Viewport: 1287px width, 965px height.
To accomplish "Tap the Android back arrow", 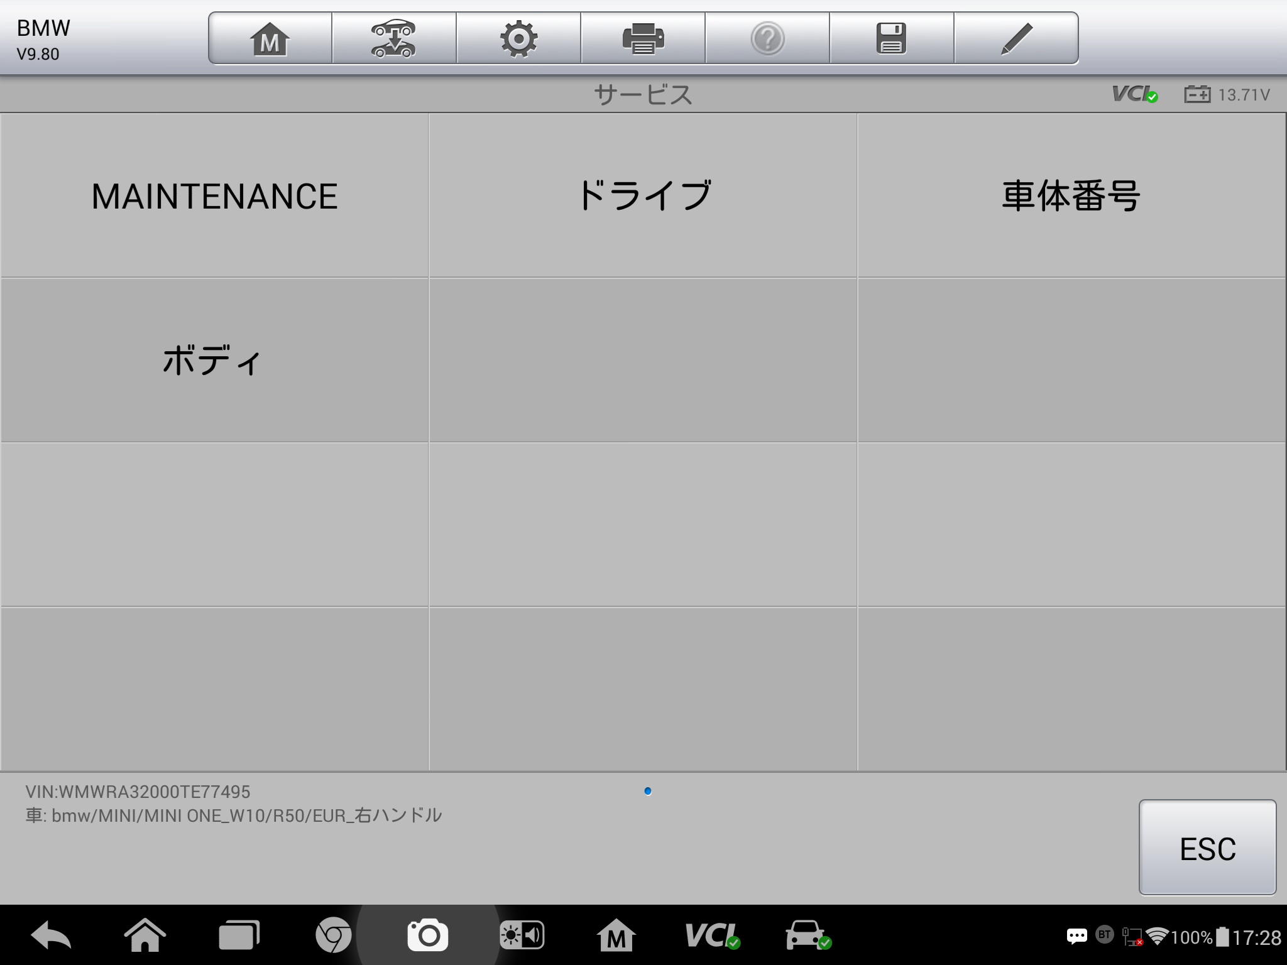I will click(x=51, y=936).
